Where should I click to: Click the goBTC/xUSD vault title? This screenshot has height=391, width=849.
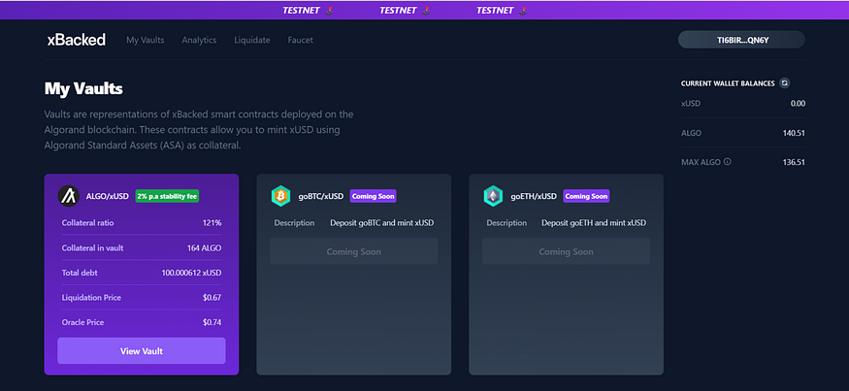pyautogui.click(x=321, y=196)
